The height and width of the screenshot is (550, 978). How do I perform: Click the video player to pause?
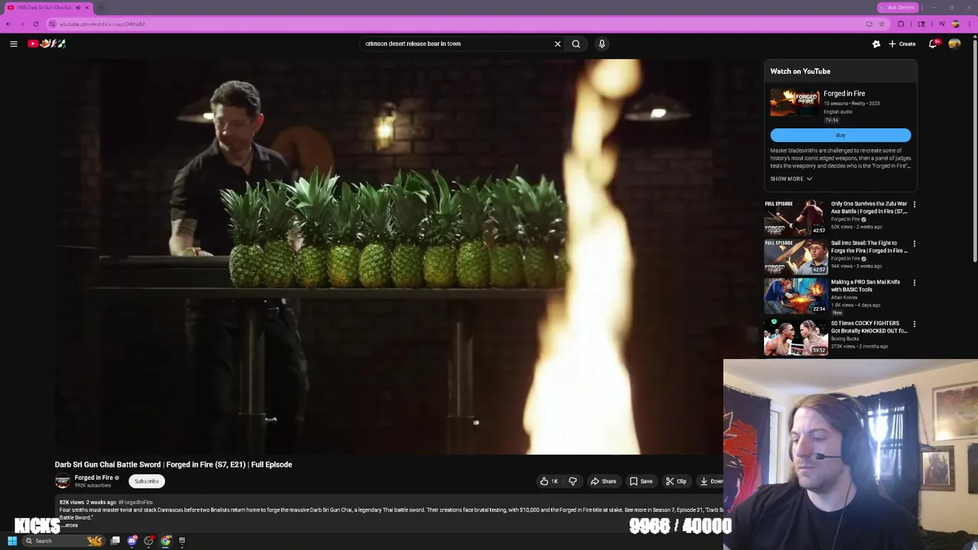pyautogui.click(x=388, y=257)
